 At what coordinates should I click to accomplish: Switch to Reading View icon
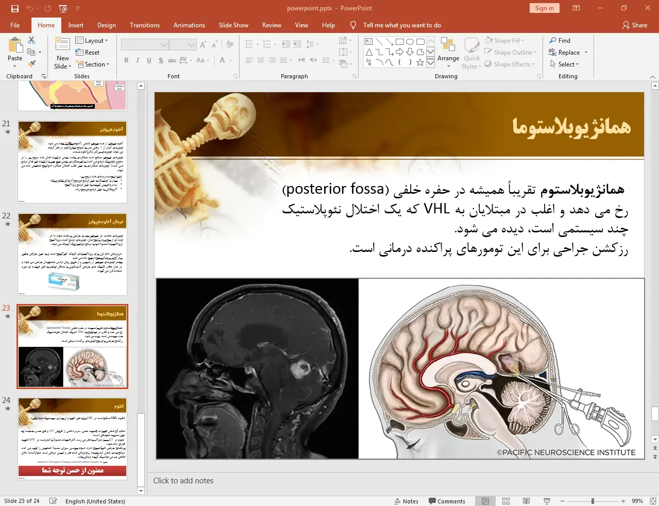[x=526, y=501]
